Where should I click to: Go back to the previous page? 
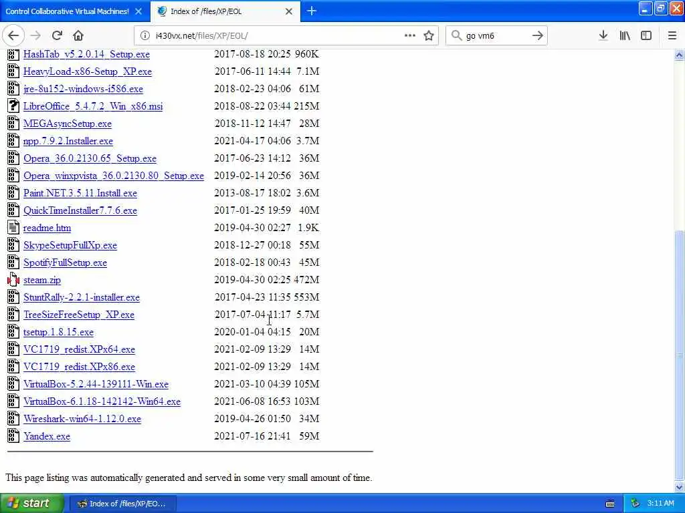coord(13,36)
